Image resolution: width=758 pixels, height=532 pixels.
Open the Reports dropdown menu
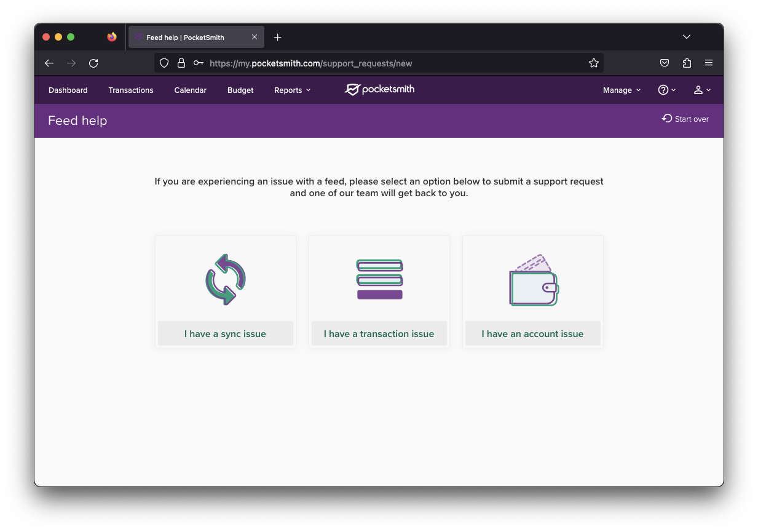(292, 90)
